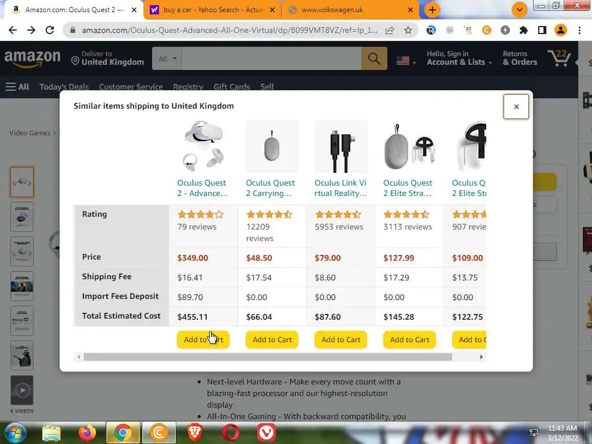Bookmark this page with the star icon
The width and height of the screenshot is (592, 444).
[408, 30]
